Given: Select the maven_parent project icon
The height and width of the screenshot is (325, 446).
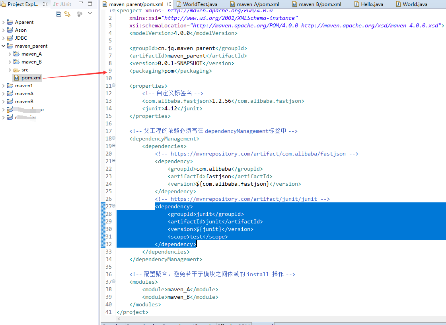Looking at the screenshot, I should point(10,46).
